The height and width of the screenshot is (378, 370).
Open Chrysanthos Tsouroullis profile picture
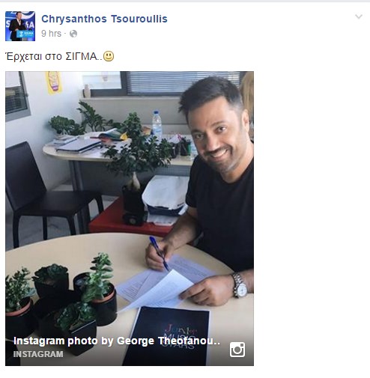[x=20, y=26]
